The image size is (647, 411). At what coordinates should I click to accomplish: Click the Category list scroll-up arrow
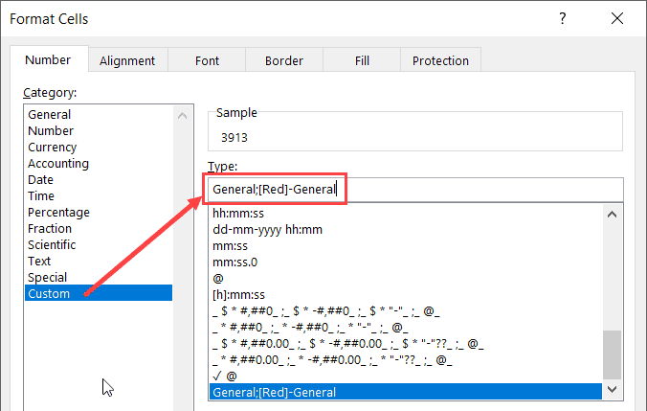[182, 115]
